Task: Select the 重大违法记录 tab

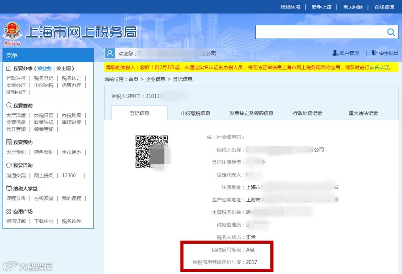Action: point(363,113)
